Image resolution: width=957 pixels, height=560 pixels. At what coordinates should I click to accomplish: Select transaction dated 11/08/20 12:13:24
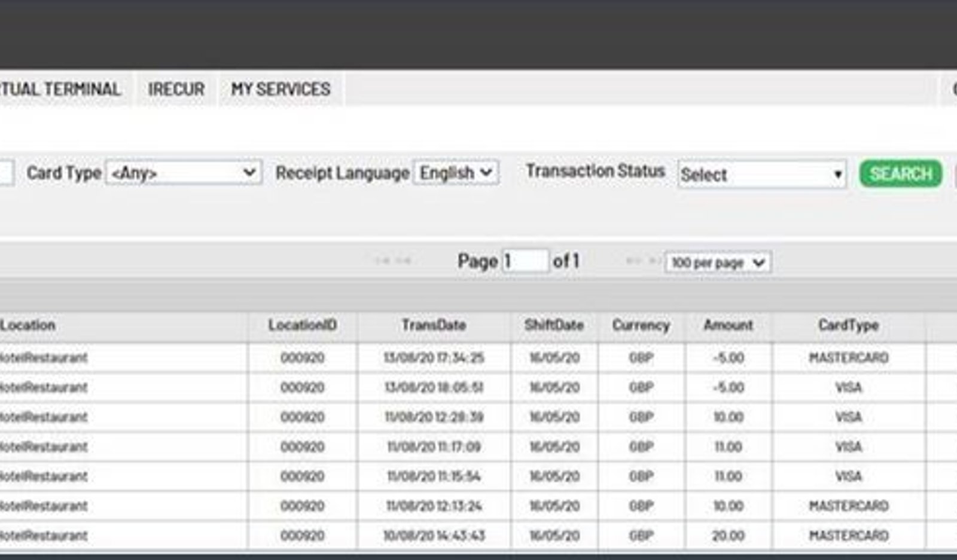434,506
